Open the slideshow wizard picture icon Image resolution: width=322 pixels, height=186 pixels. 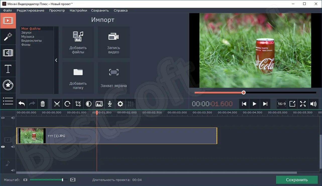pyautogui.click(x=99, y=104)
